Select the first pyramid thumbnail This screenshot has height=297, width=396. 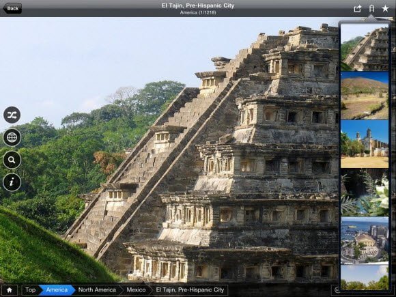(x=365, y=47)
